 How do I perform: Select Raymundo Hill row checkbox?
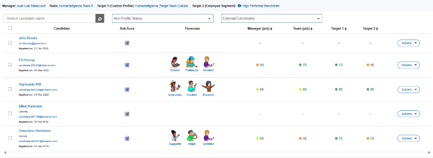(10, 89)
